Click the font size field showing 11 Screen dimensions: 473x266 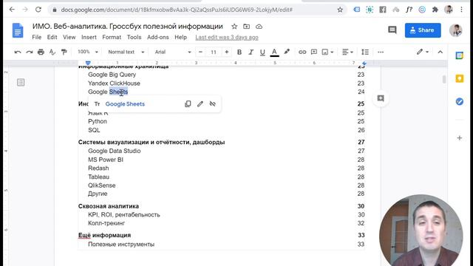tap(214, 52)
